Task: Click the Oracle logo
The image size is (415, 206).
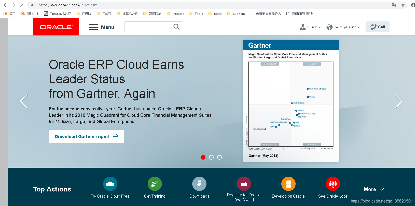Action: coord(56,27)
